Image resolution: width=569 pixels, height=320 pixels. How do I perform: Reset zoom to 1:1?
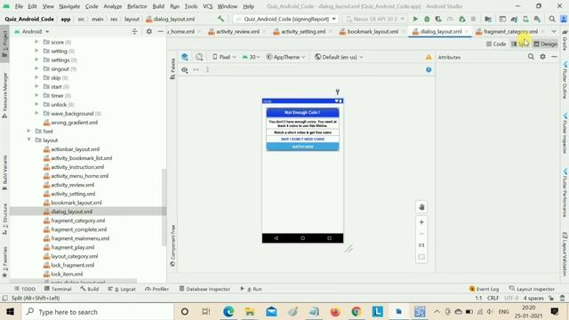click(421, 245)
